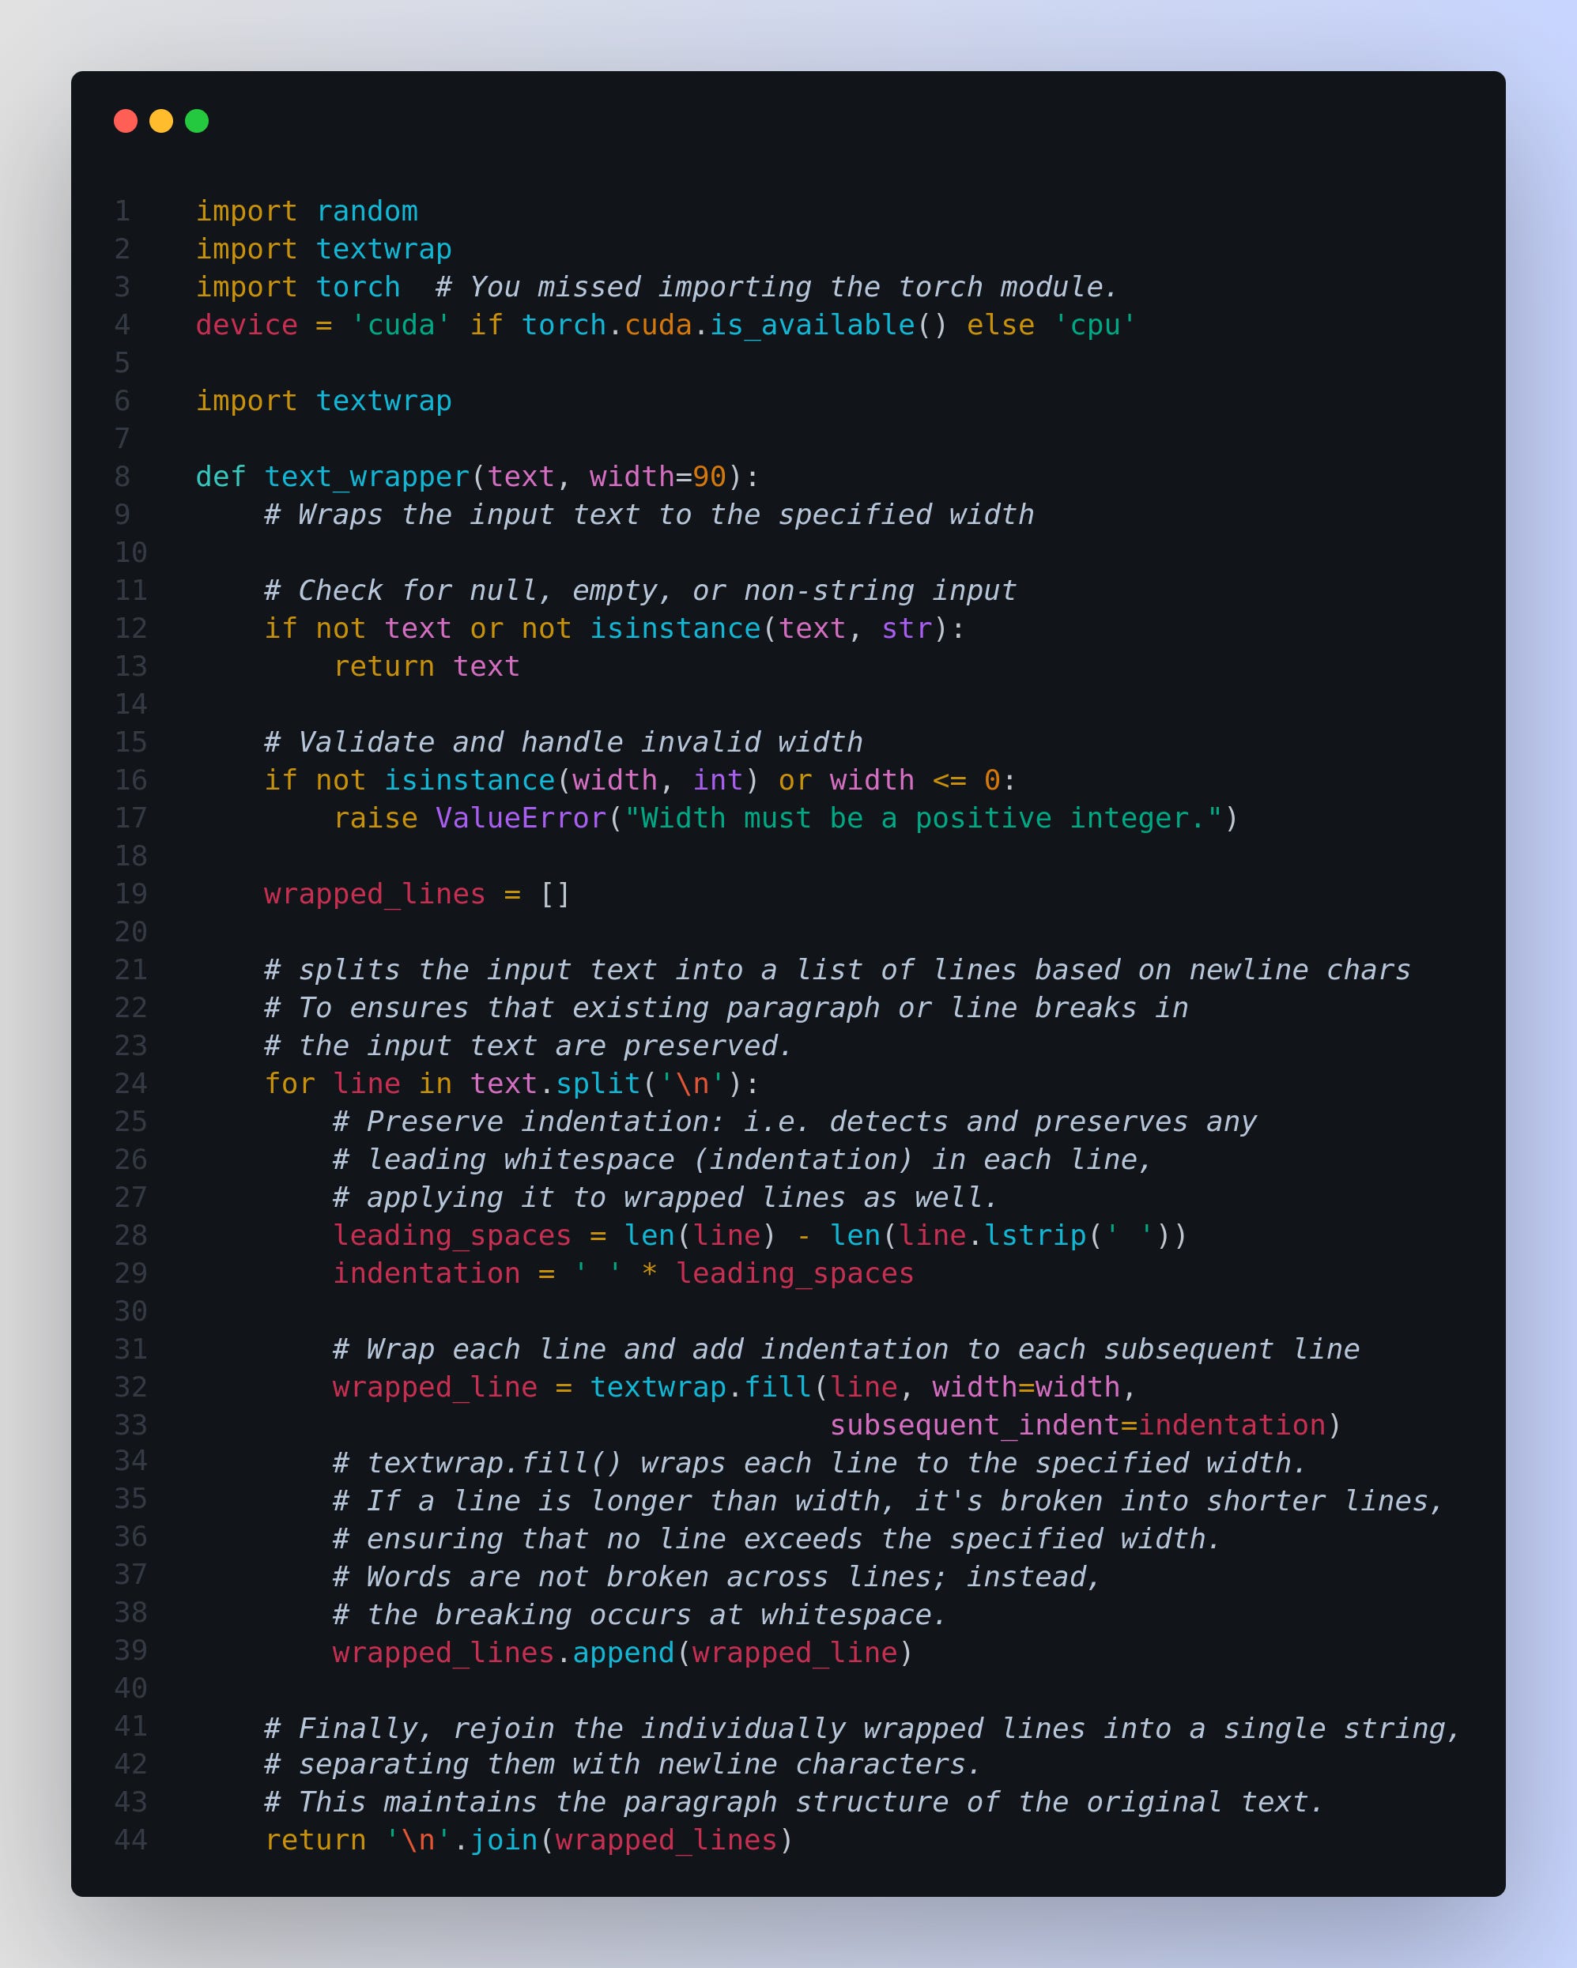Screen dimensions: 1577x1968
Task: Click the default width value 90
Action: click(710, 477)
